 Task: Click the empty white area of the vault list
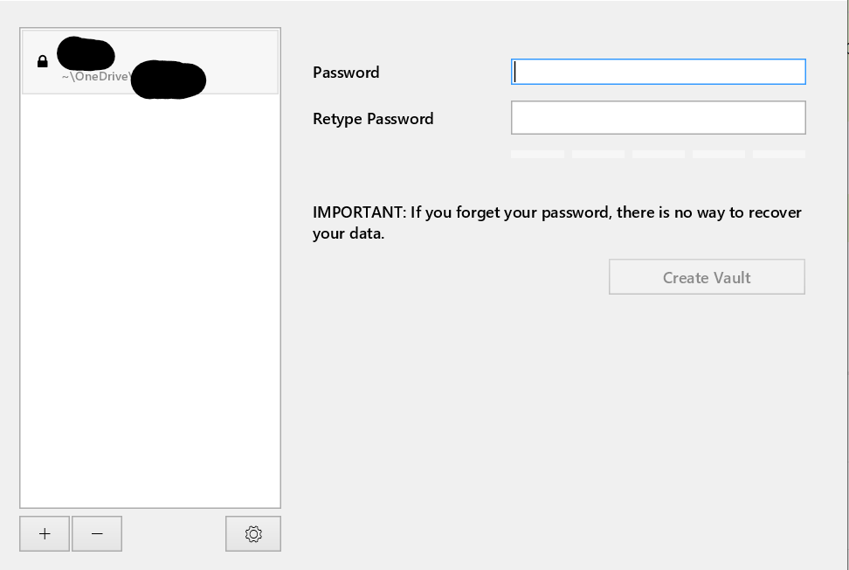(x=150, y=301)
